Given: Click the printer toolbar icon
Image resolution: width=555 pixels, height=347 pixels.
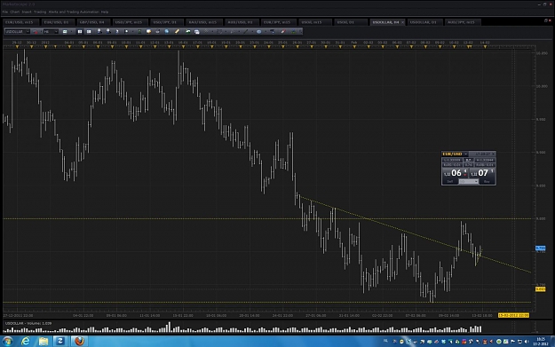Looking at the screenshot, I should pyautogui.click(x=157, y=31).
